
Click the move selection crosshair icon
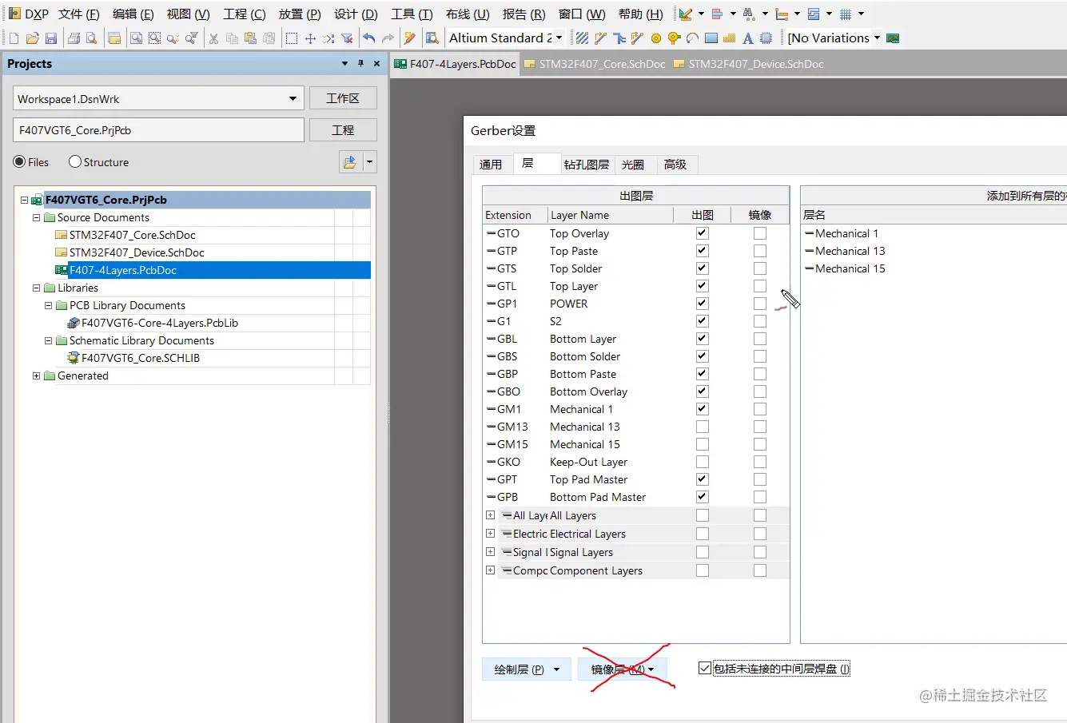click(310, 38)
